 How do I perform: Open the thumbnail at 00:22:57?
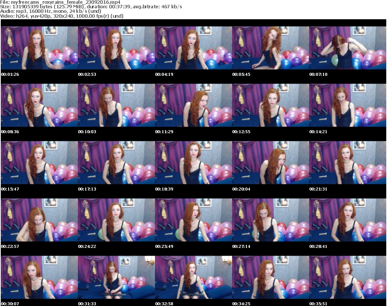(x=39, y=220)
